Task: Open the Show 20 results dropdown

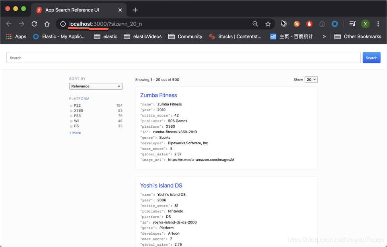Action: [311, 79]
